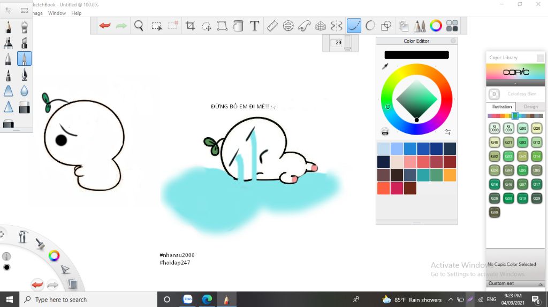Select the Zoom magnifier tool
548x307 pixels.
pos(139,26)
